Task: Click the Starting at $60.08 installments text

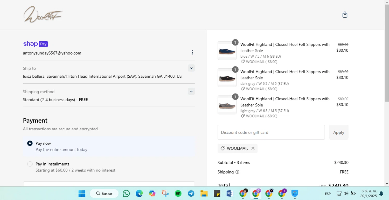Action: [75, 170]
